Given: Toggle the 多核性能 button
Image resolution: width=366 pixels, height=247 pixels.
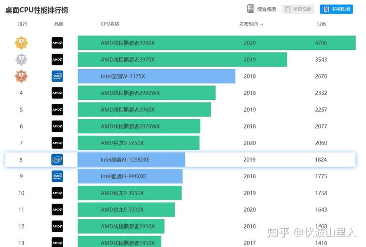Looking at the screenshot, I should click(336, 9).
